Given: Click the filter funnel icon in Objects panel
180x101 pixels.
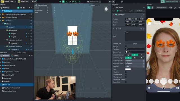Looking at the screenshot, I should pos(29,8).
